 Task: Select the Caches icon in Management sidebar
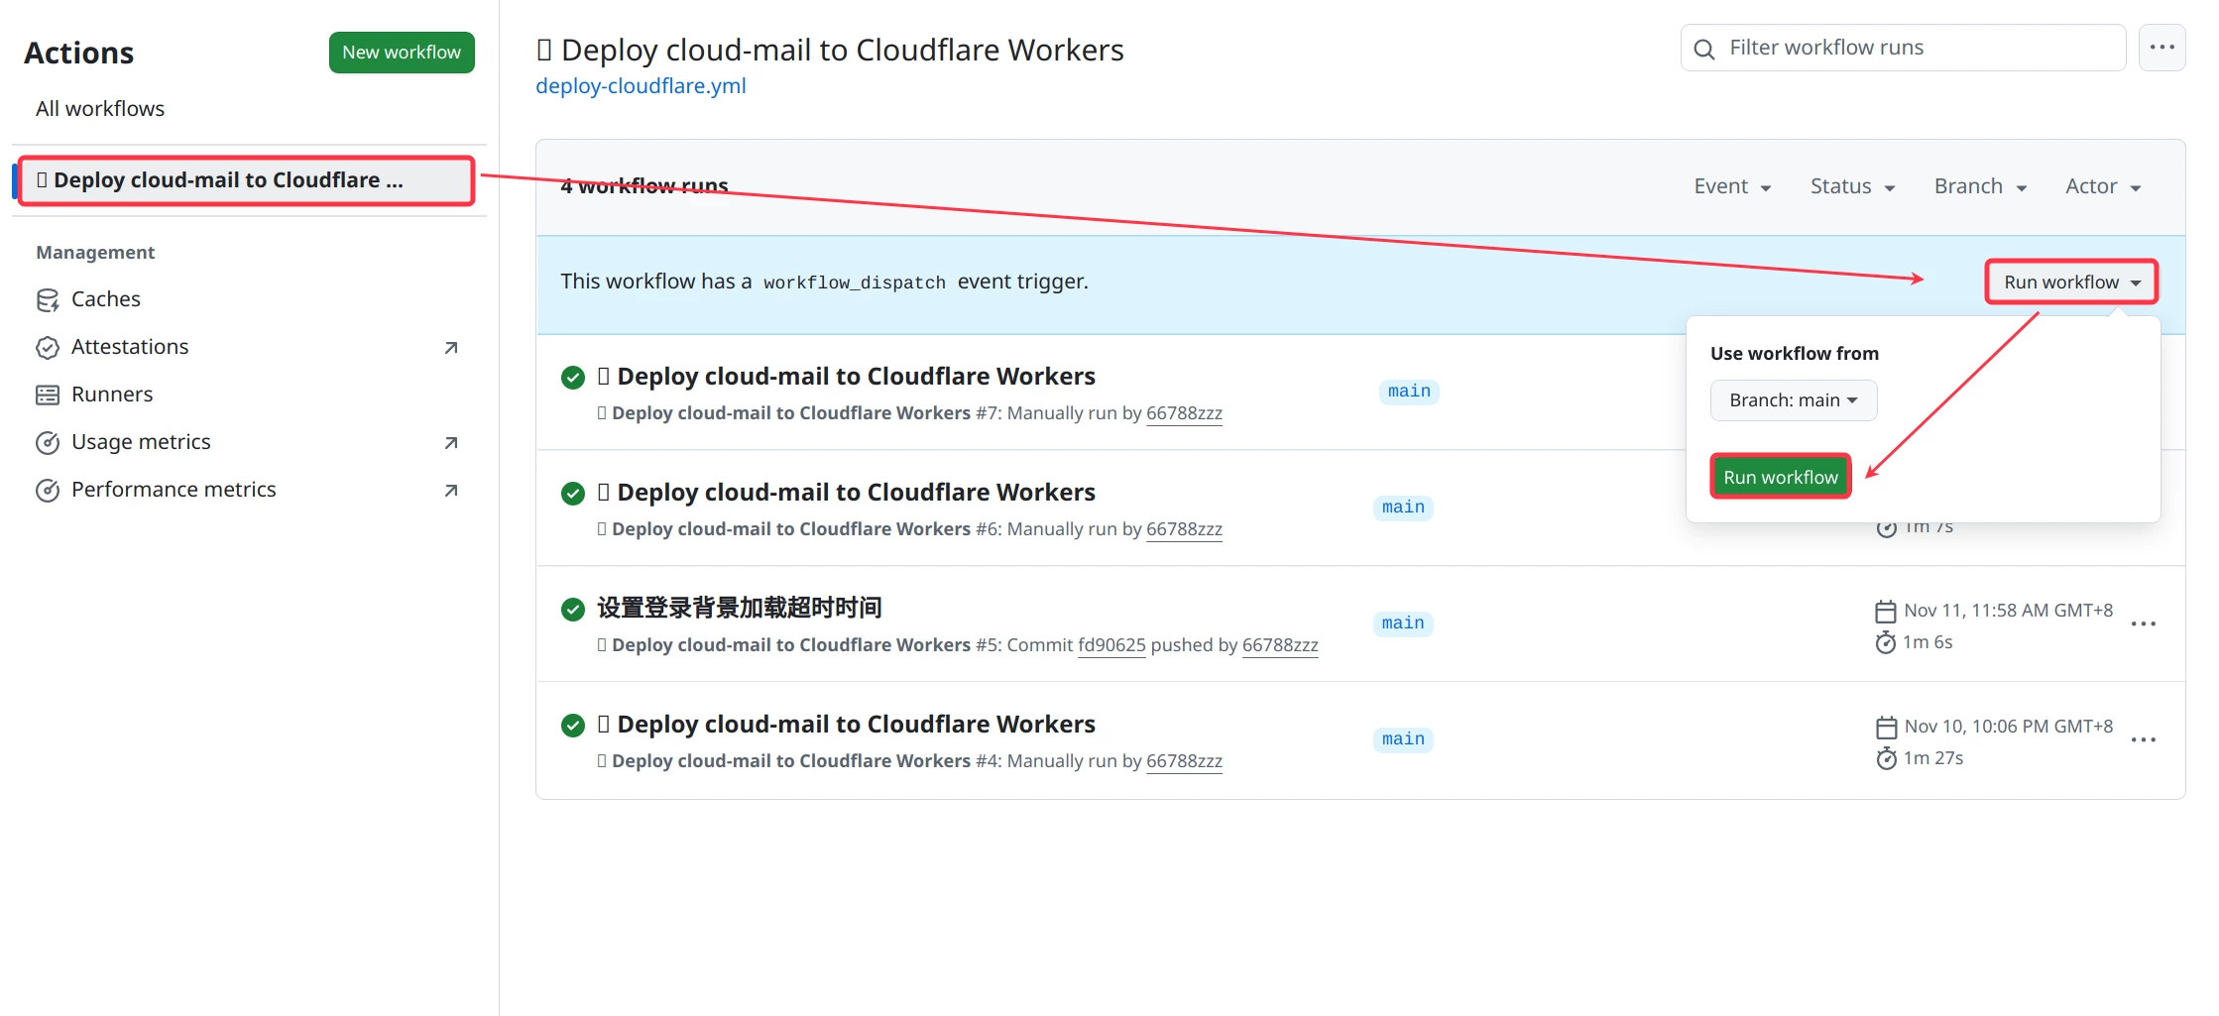[x=48, y=298]
